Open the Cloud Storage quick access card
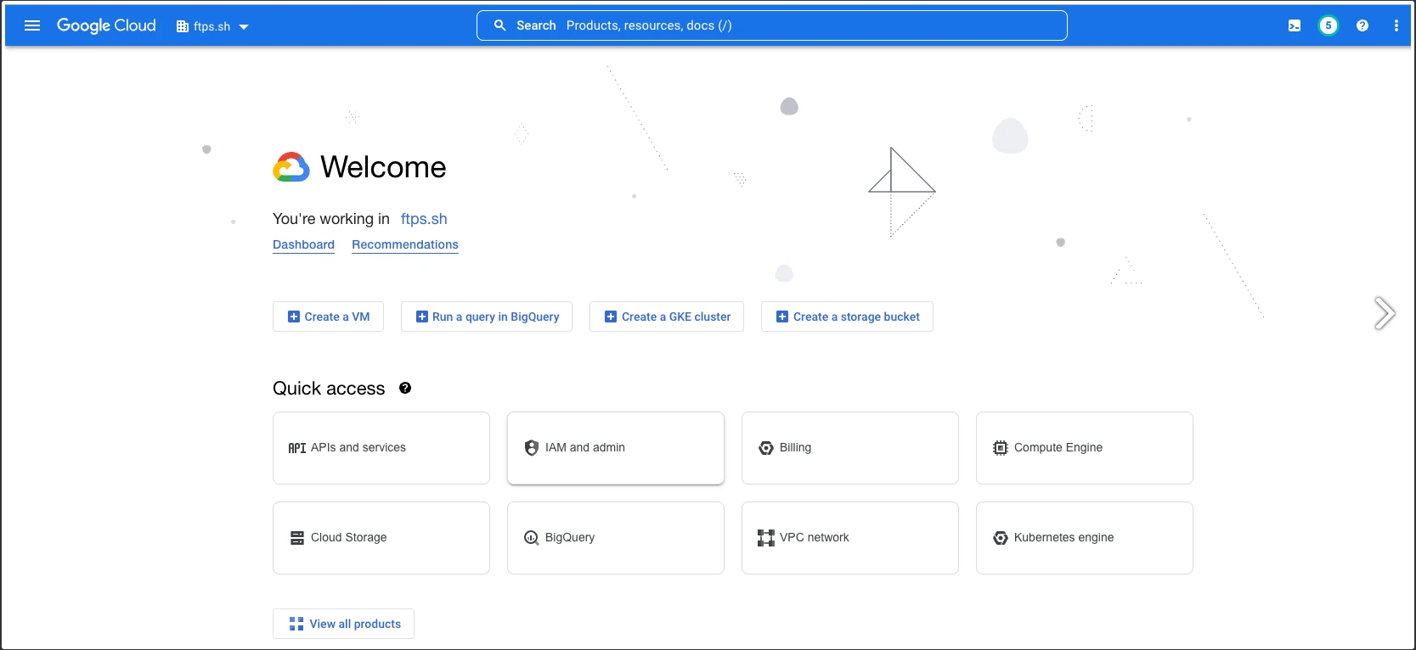Viewport: 1416px width, 650px height. pyautogui.click(x=381, y=538)
